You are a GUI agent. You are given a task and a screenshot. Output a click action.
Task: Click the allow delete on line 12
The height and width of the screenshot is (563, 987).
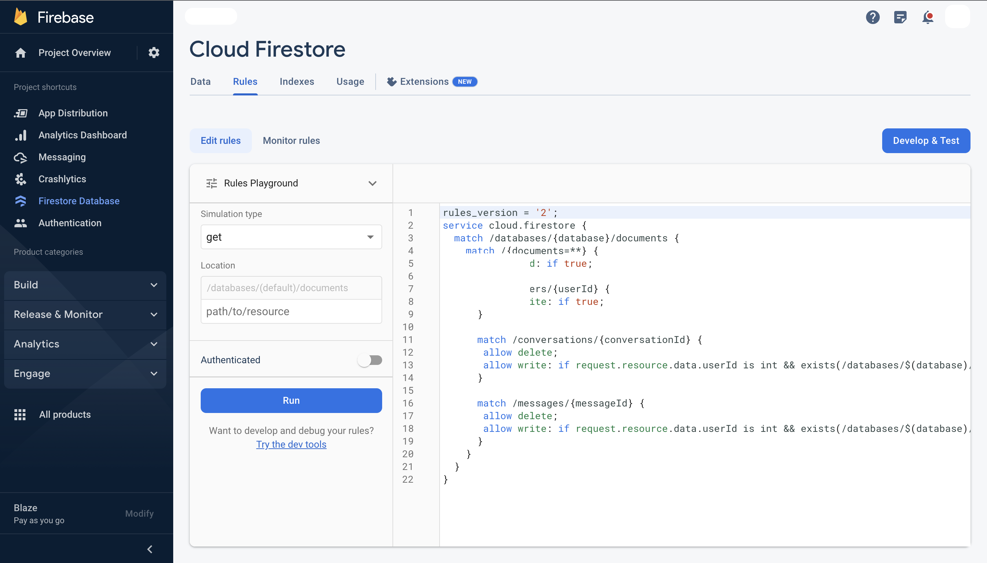click(x=520, y=353)
